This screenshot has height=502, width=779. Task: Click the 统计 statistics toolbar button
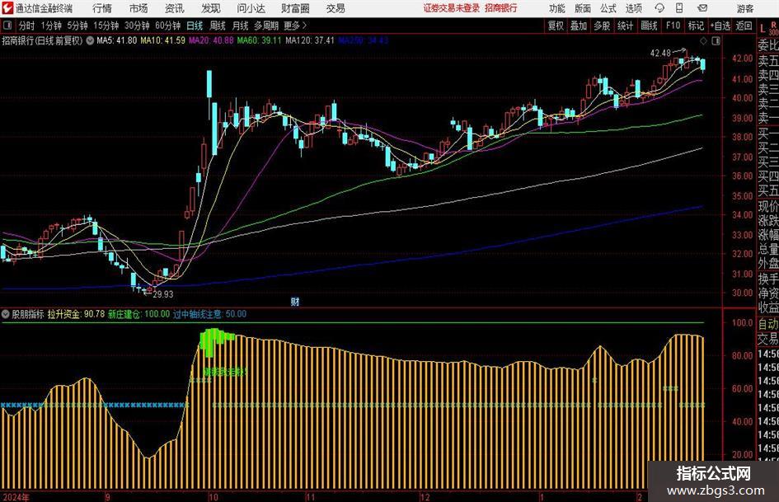(x=625, y=26)
